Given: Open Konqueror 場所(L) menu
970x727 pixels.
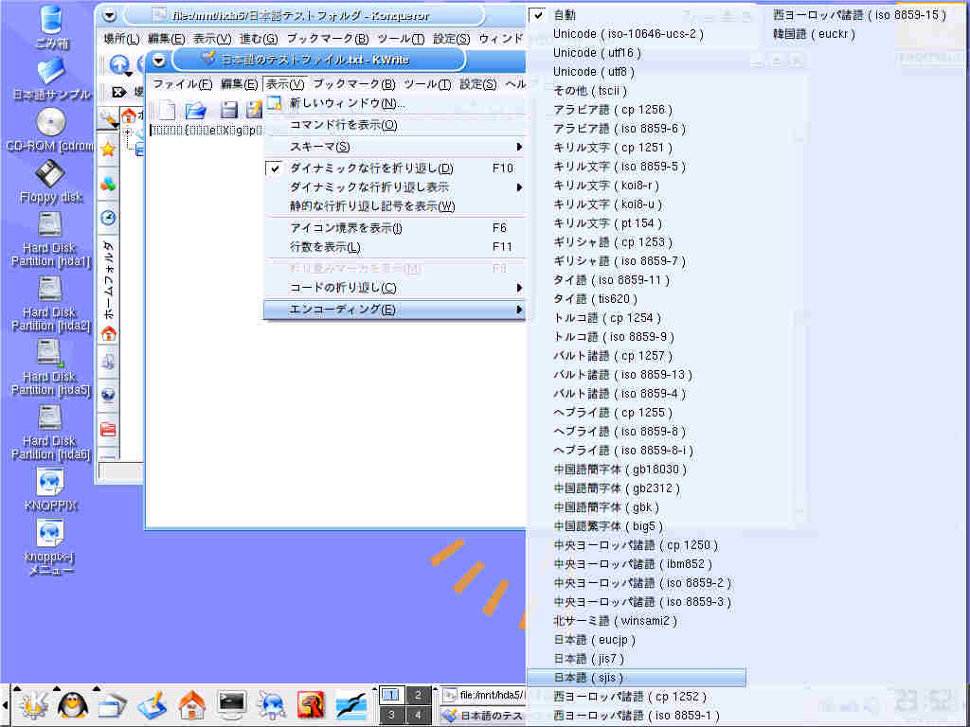Looking at the screenshot, I should click(121, 39).
